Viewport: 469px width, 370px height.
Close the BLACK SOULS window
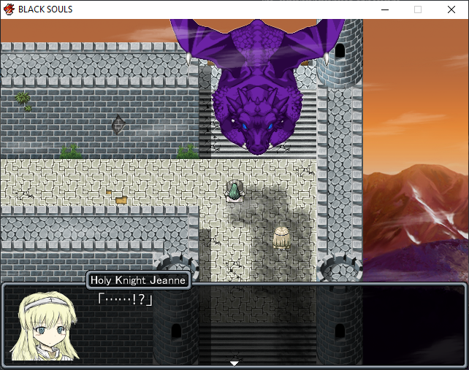tap(451, 9)
